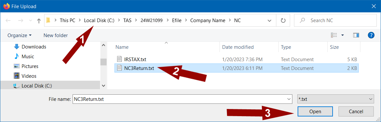Viewport: 381px width, 122px height.
Task: Click the folder icon in address bar
Action: (x=48, y=20)
